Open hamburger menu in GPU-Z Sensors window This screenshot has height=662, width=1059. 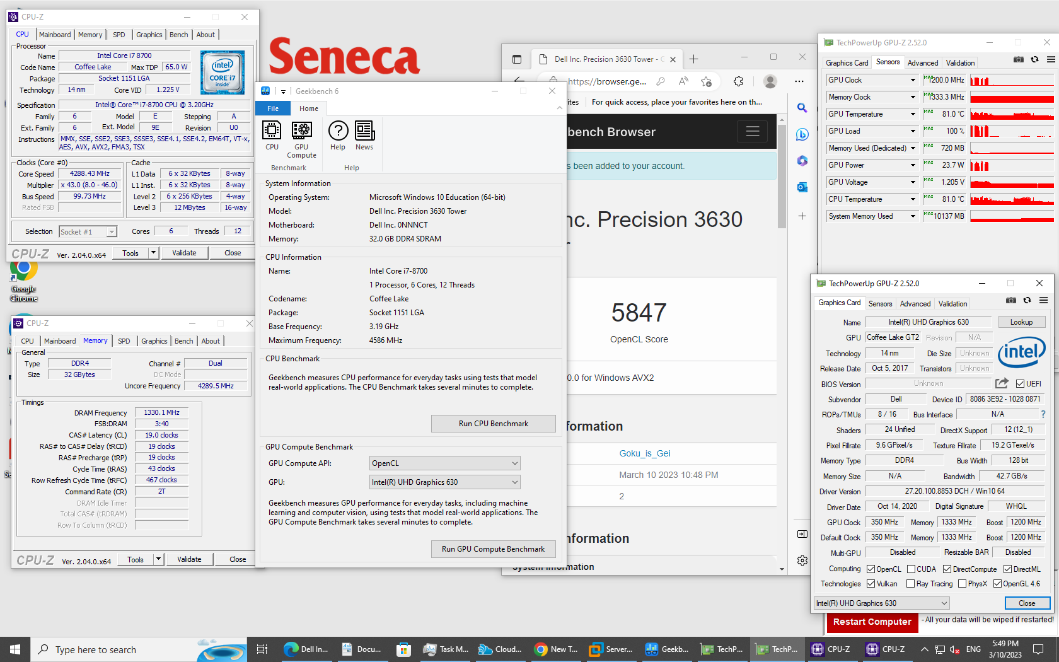pyautogui.click(x=1051, y=60)
